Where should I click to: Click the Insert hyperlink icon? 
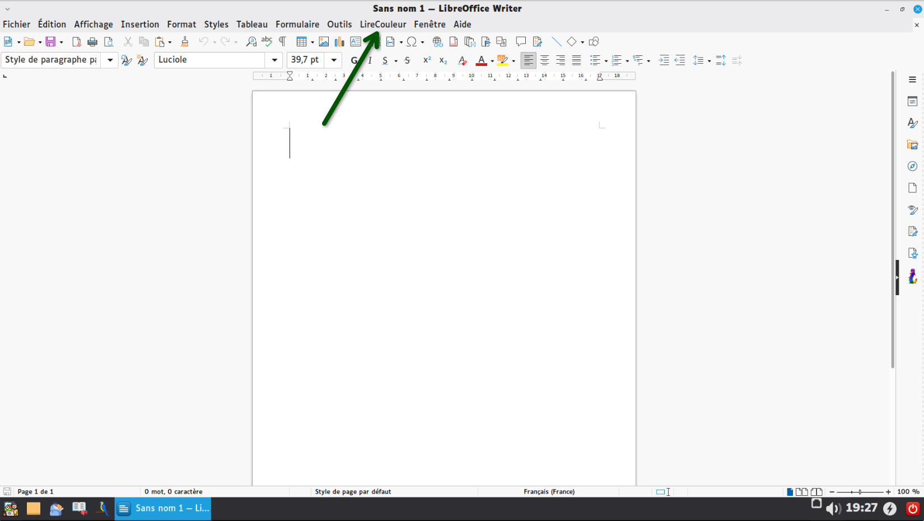[437, 42]
